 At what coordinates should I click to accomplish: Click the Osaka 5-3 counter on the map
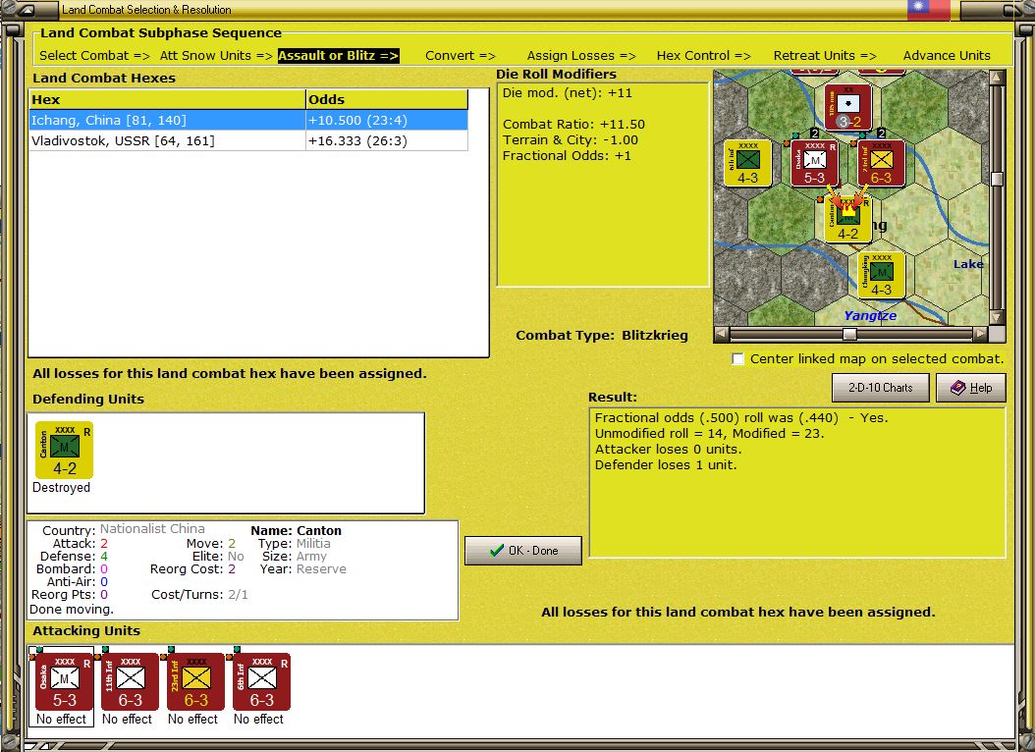[x=814, y=163]
